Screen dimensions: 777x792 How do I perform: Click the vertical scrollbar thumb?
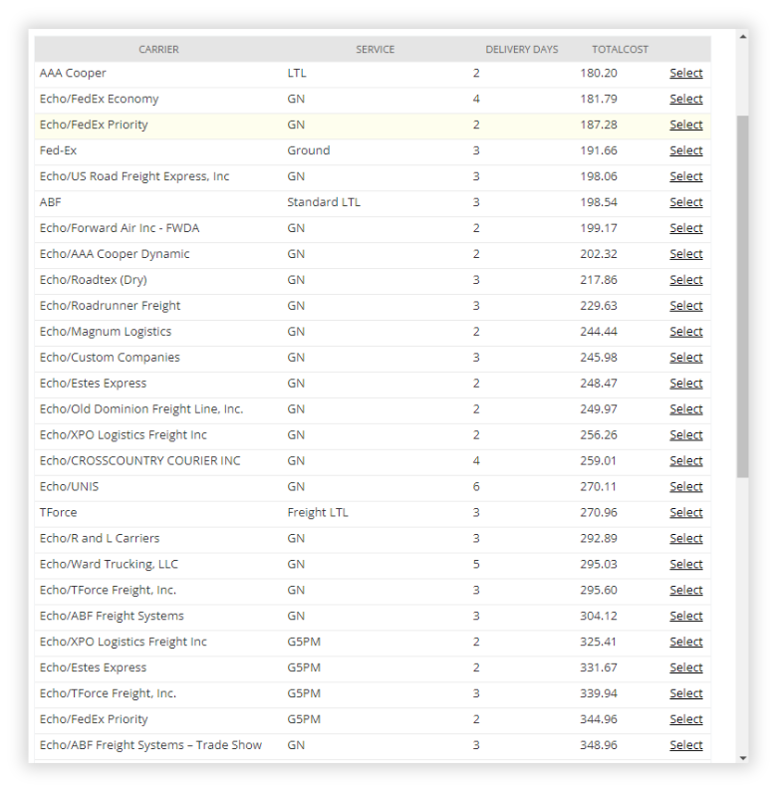coord(743,297)
